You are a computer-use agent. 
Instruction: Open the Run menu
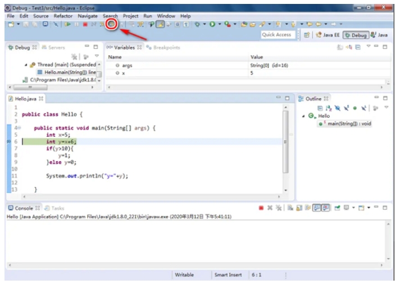[x=148, y=16]
